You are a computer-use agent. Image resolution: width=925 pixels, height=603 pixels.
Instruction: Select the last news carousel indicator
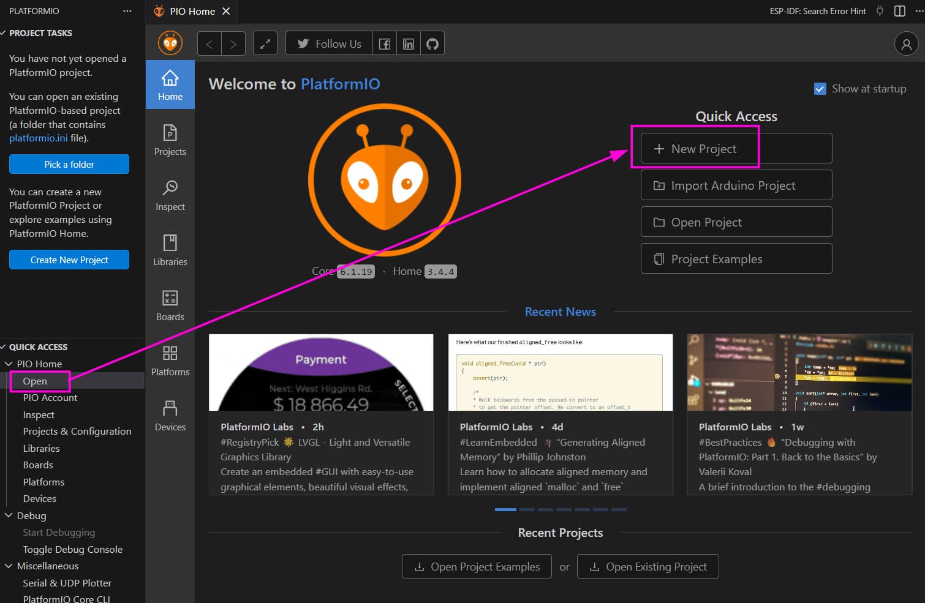tap(619, 509)
